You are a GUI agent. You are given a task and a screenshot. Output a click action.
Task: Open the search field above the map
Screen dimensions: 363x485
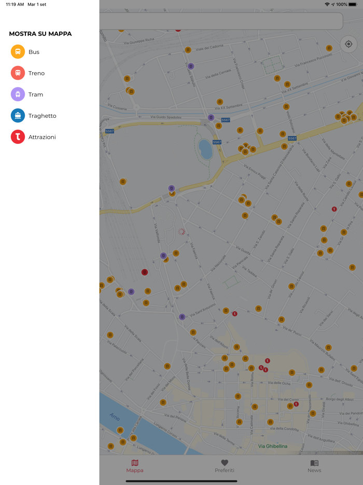(221, 21)
